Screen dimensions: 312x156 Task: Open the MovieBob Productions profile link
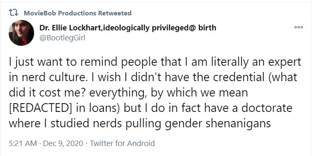pos(60,13)
